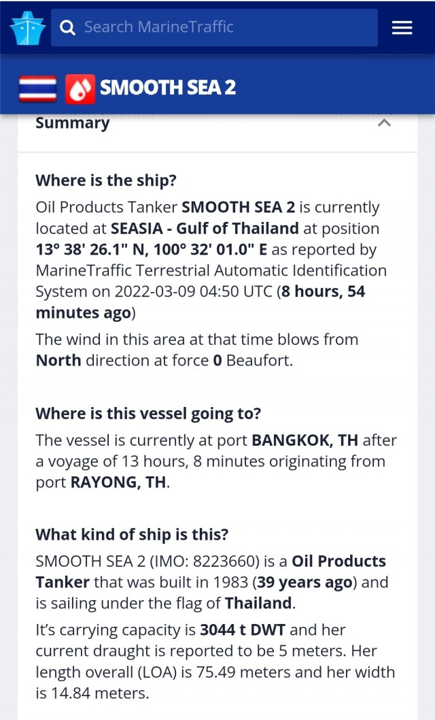Open the BANGKOK, TH port link
Image resolution: width=435 pixels, height=720 pixels.
[304, 440]
